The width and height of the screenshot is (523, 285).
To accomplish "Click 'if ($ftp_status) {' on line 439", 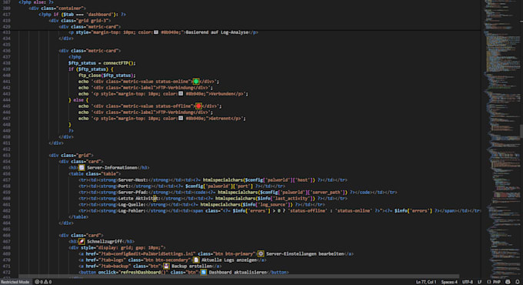I will point(91,69).
